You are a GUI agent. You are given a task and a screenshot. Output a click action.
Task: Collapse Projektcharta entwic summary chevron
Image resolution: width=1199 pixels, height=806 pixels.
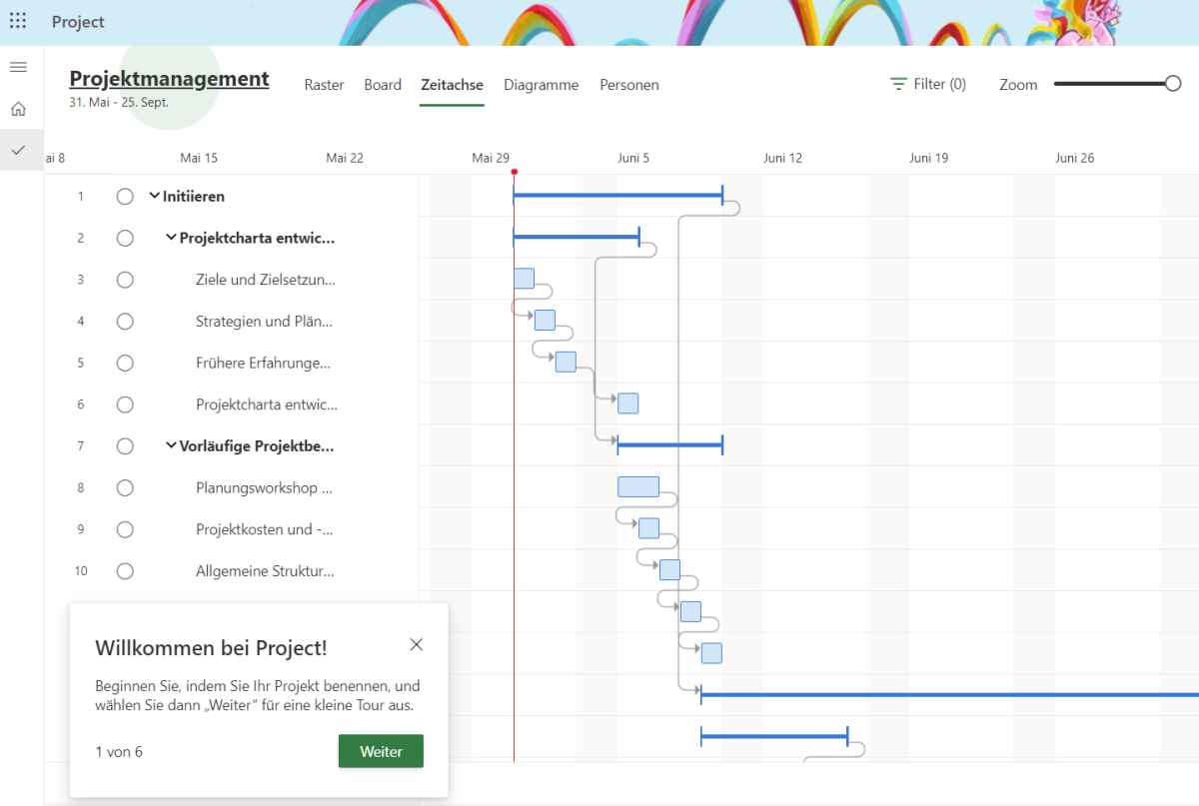pos(171,238)
